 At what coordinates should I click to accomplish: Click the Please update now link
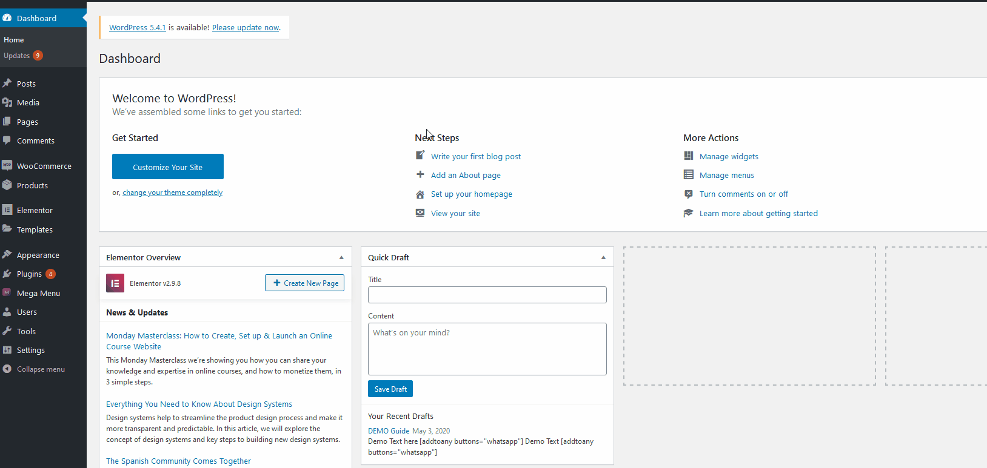(x=246, y=28)
